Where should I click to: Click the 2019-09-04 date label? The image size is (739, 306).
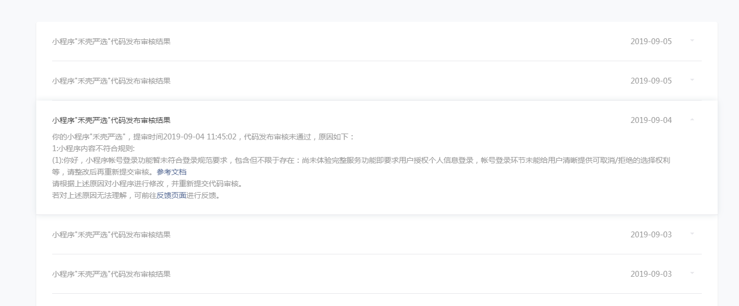(x=651, y=120)
